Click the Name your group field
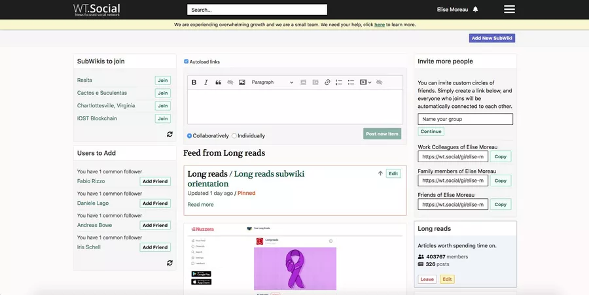This screenshot has width=589, height=295. (x=465, y=119)
